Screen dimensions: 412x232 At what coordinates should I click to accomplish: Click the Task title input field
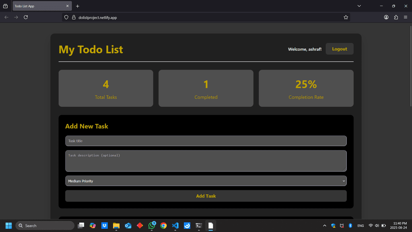[x=206, y=141]
